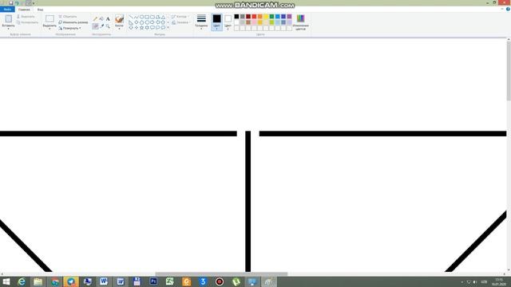Choose the Diamond shape
The height and width of the screenshot is (287, 511).
point(137,22)
